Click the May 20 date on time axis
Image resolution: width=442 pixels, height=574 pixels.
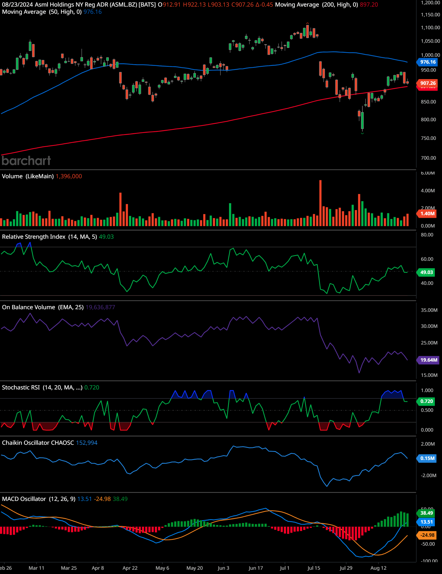click(x=195, y=568)
